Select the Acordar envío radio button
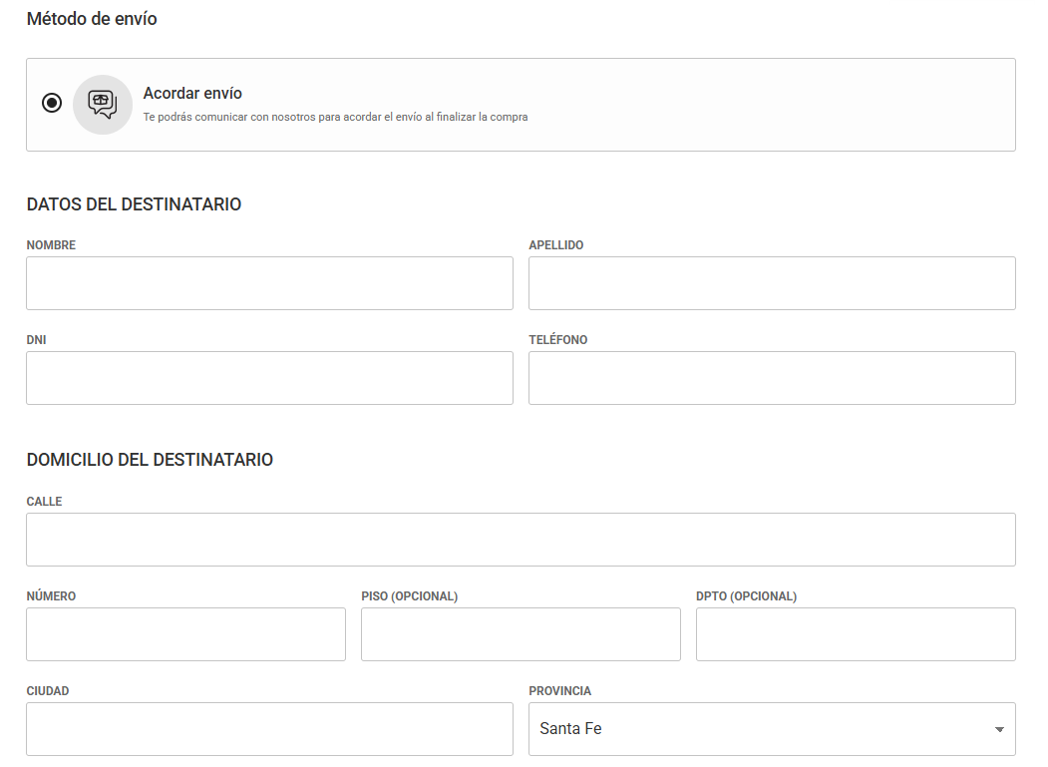This screenshot has width=1048, height=767. pos(52,103)
